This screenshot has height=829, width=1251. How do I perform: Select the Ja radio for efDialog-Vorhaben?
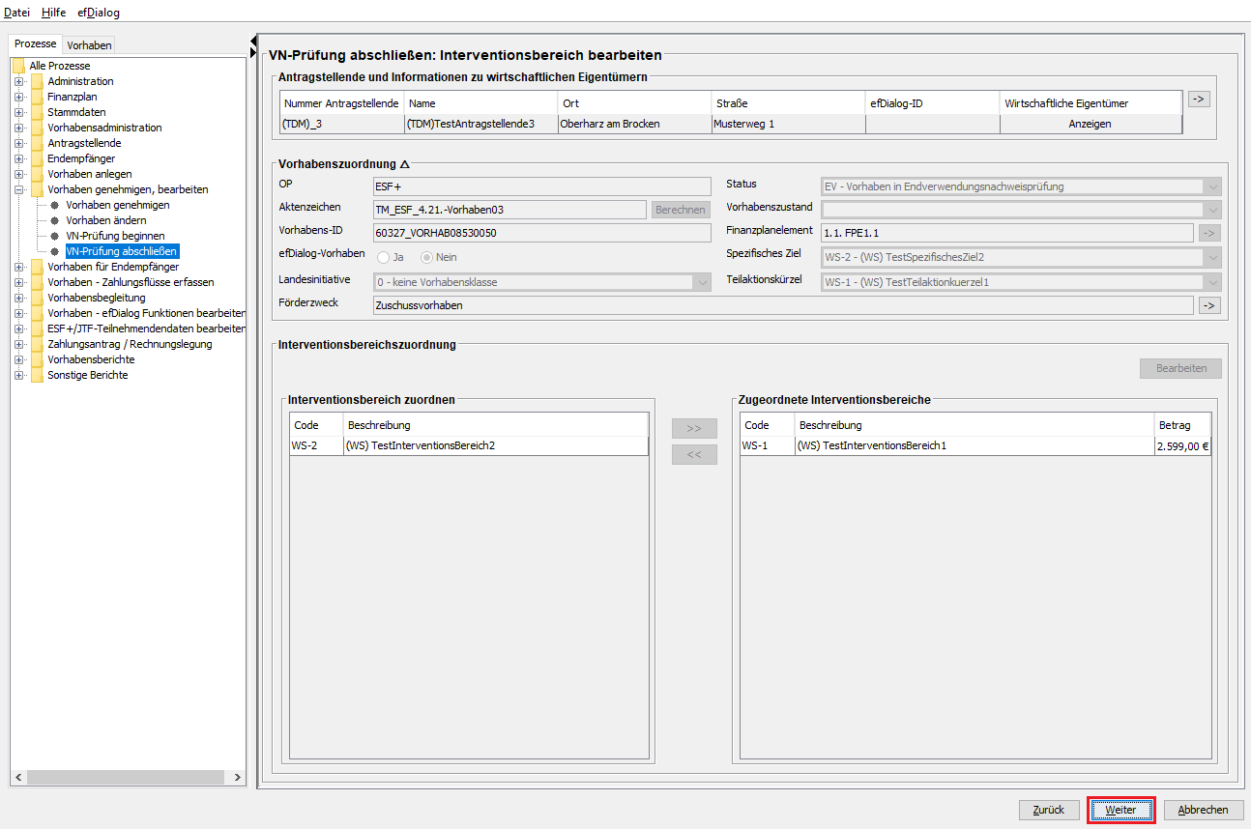coord(383,257)
